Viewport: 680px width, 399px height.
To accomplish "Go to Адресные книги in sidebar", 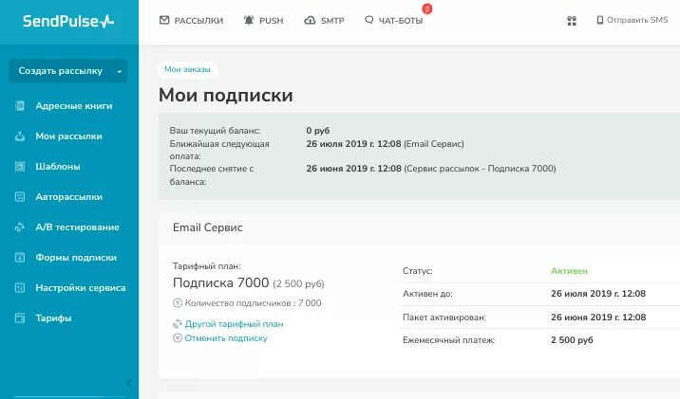I will coord(74,105).
